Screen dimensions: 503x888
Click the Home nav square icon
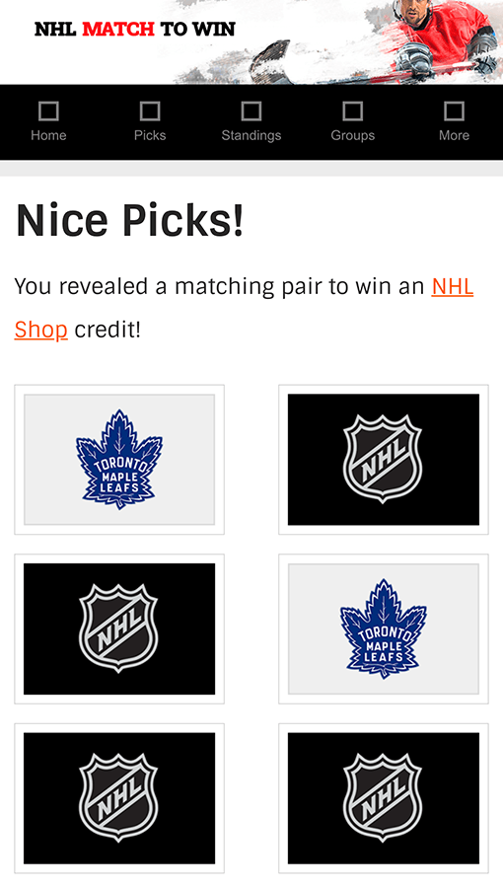pos(48,111)
